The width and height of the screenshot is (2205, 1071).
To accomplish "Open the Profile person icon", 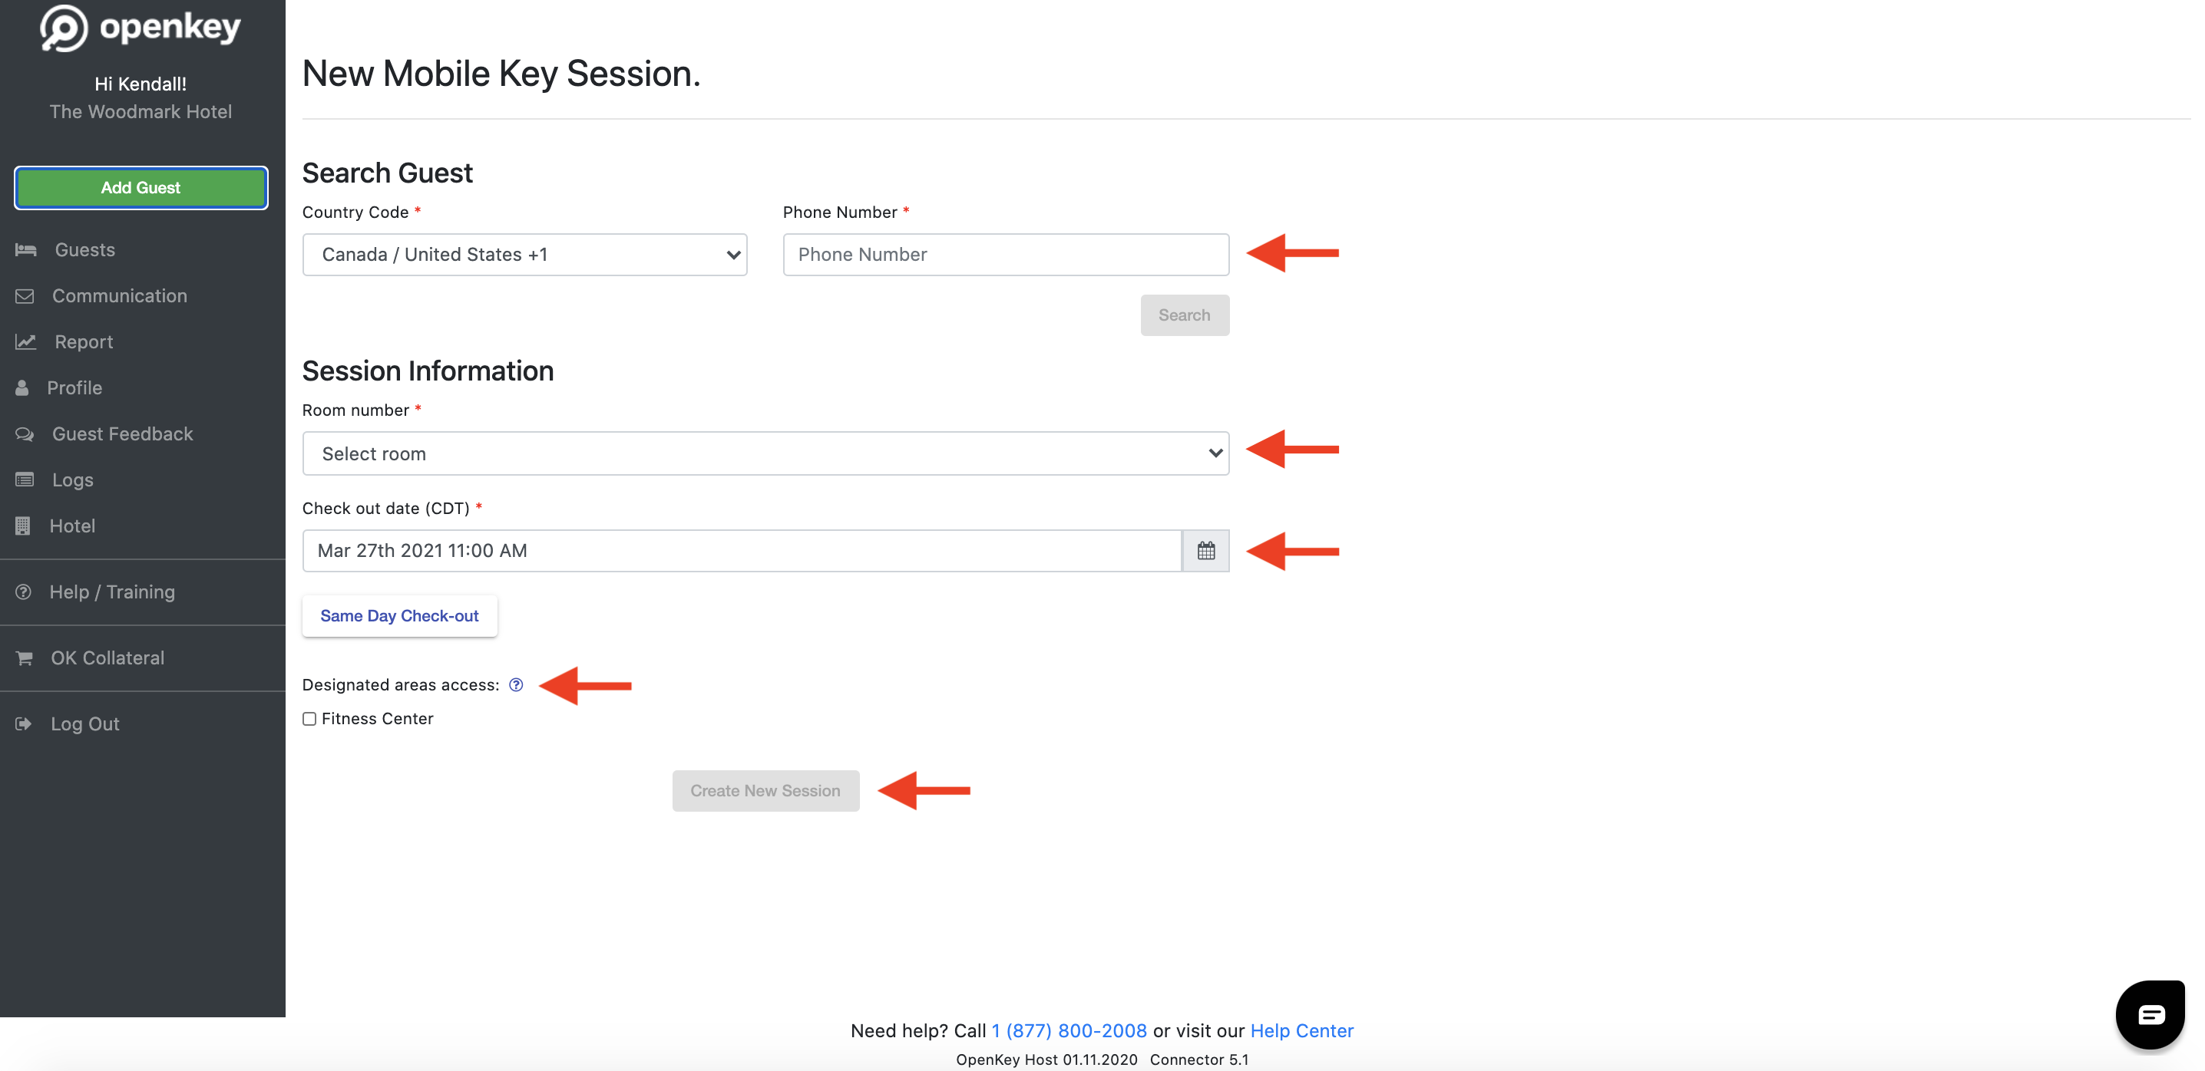I will pyautogui.click(x=23, y=387).
